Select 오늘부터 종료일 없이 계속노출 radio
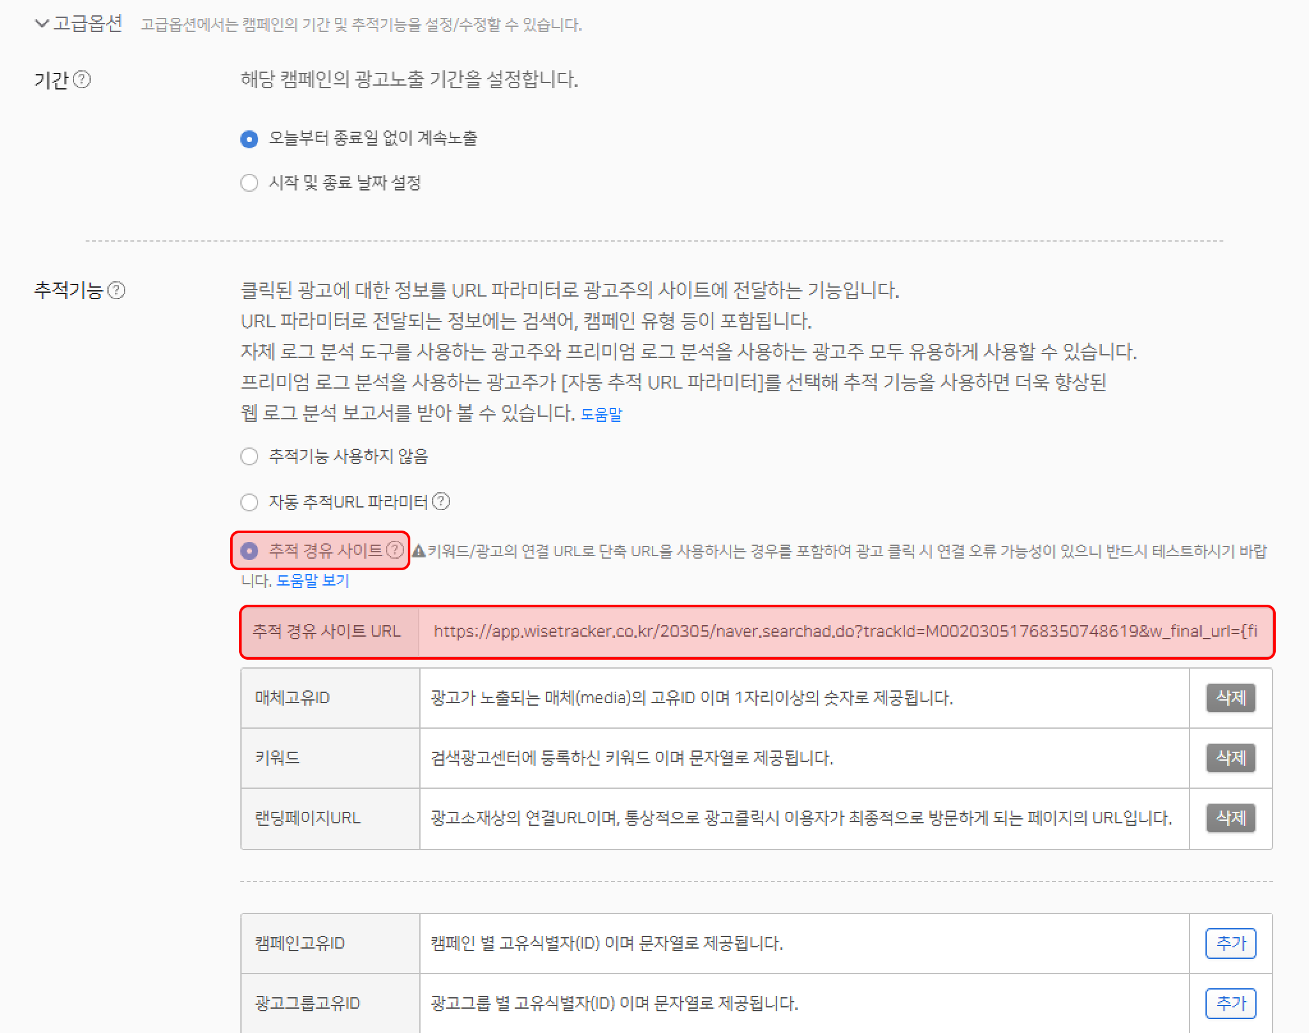The image size is (1309, 1033). (249, 139)
